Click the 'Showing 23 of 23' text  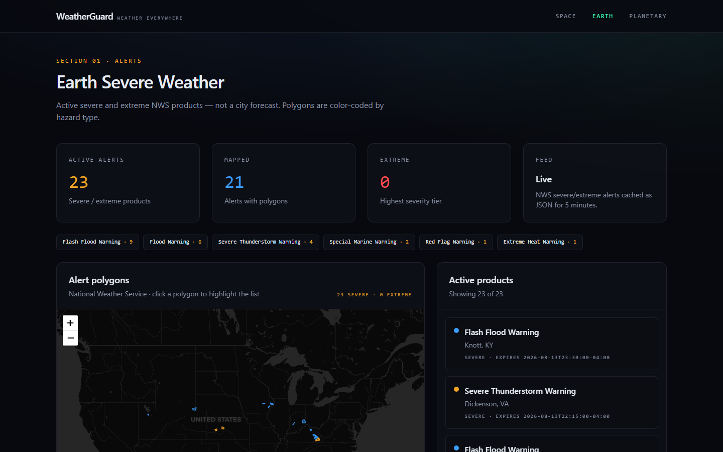click(476, 294)
